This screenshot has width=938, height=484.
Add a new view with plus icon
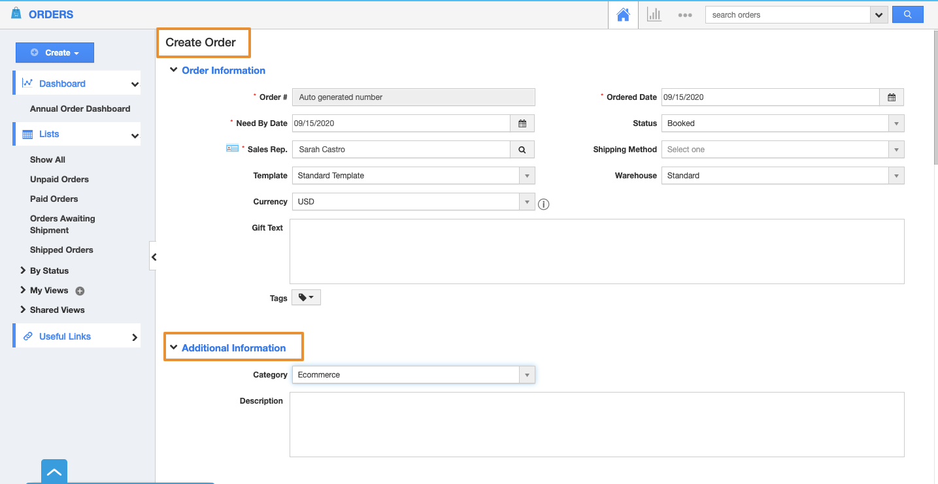coord(80,291)
